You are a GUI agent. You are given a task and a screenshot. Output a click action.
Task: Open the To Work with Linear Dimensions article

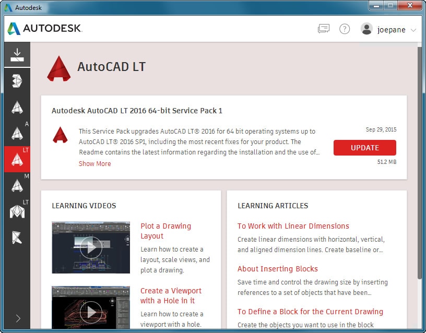pos(293,226)
